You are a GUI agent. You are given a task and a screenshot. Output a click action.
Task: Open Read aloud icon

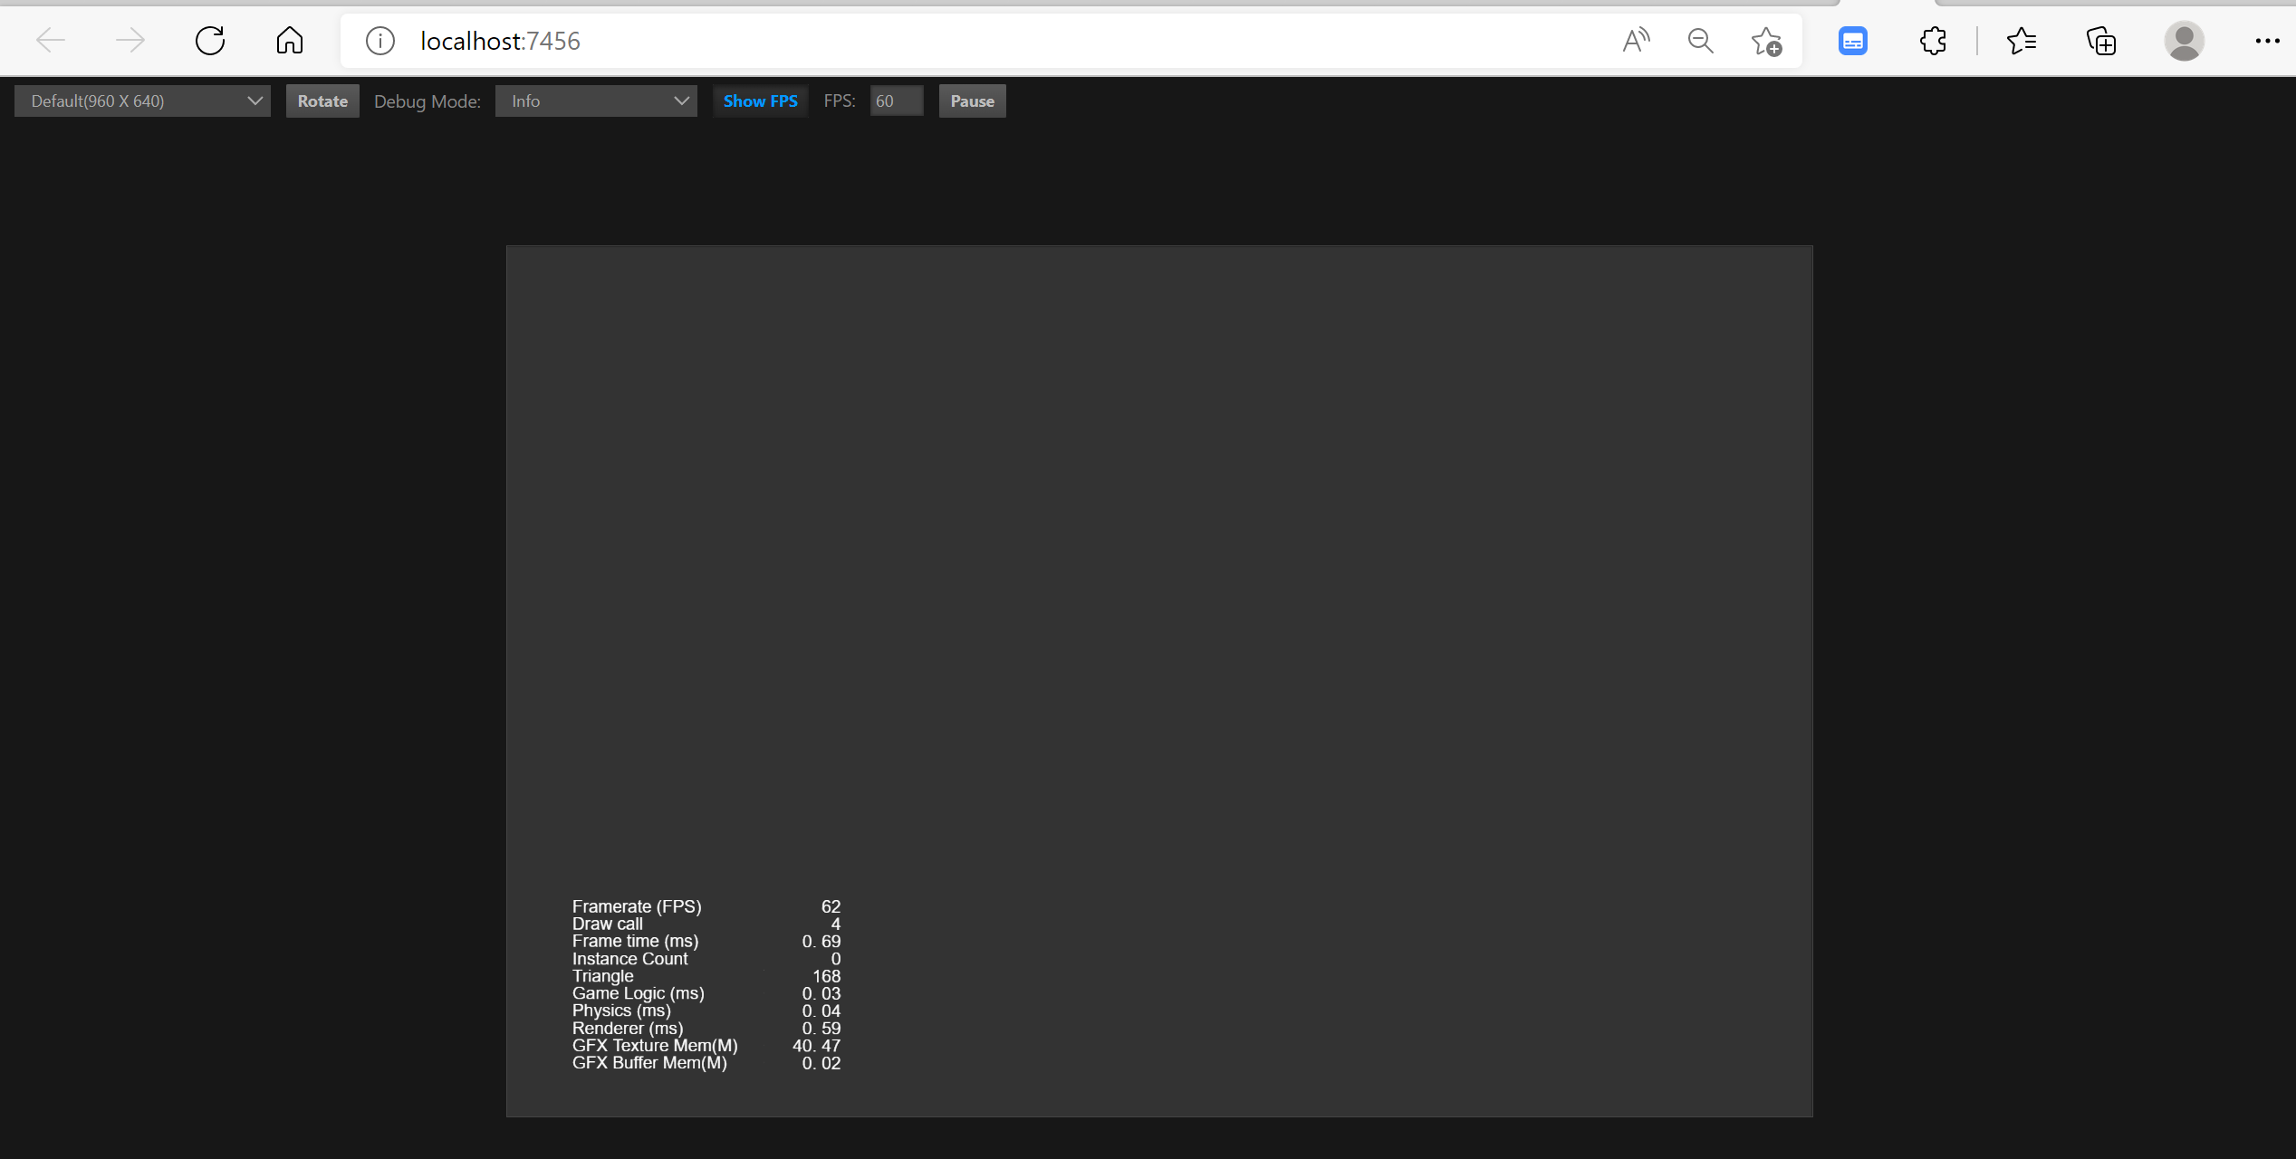[x=1636, y=41]
